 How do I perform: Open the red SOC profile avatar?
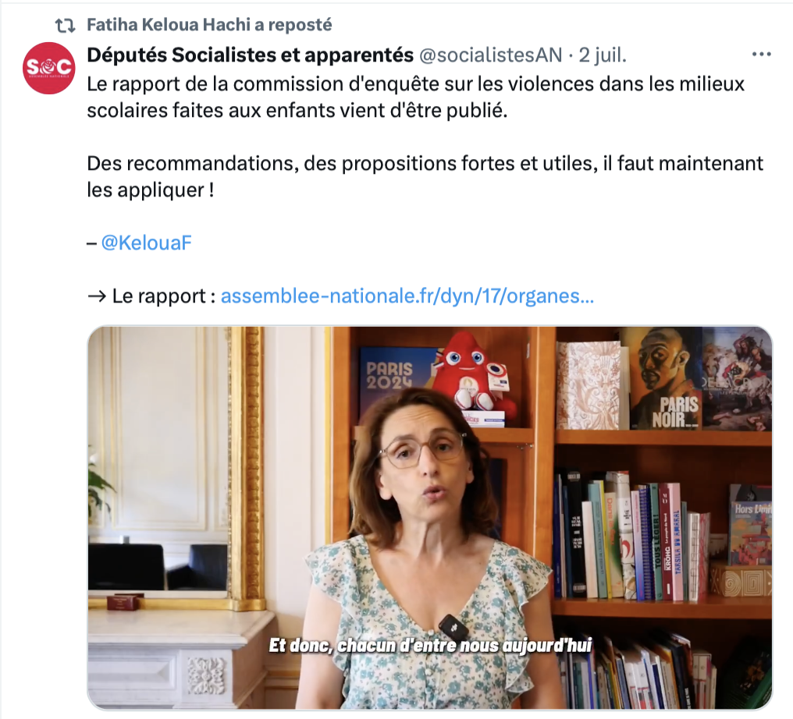click(49, 68)
